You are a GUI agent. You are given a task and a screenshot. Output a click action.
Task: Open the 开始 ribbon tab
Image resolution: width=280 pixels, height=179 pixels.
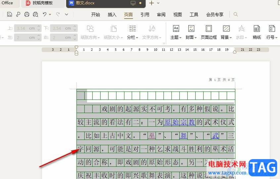[96, 15]
